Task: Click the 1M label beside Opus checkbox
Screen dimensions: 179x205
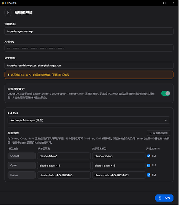Action: click(x=154, y=166)
